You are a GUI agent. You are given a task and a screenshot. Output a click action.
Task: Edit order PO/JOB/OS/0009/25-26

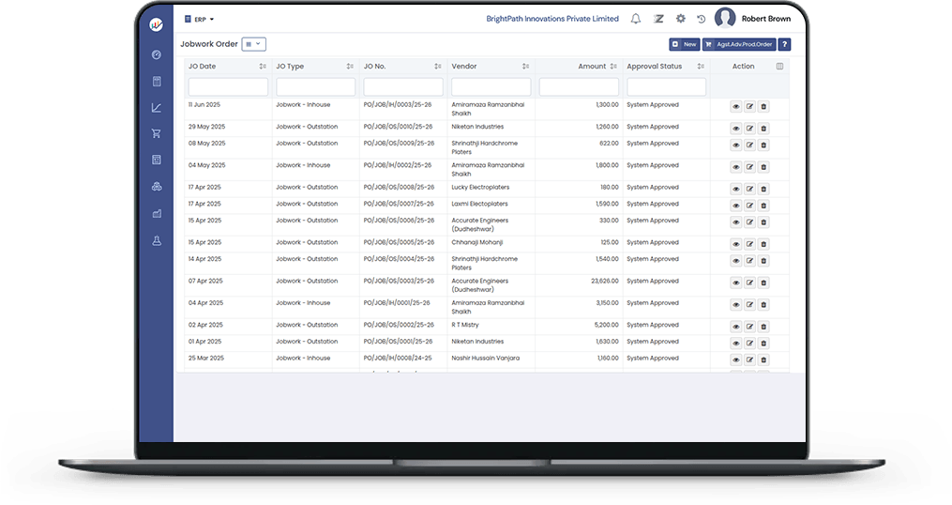(749, 145)
